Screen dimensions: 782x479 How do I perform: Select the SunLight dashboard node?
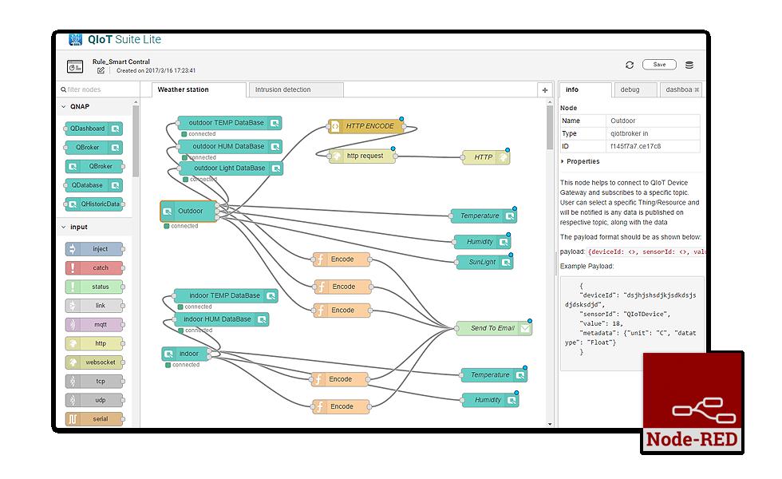point(485,262)
